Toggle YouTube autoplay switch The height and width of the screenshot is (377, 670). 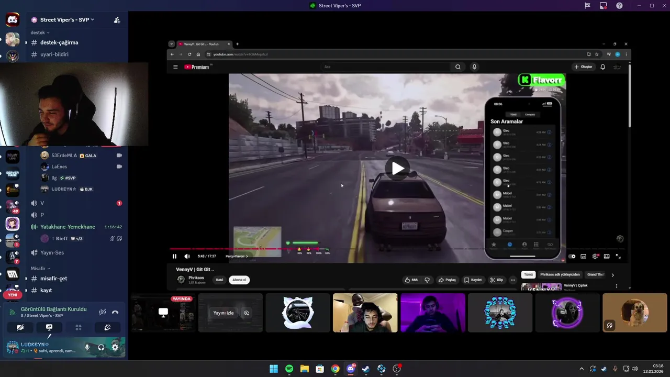point(572,257)
